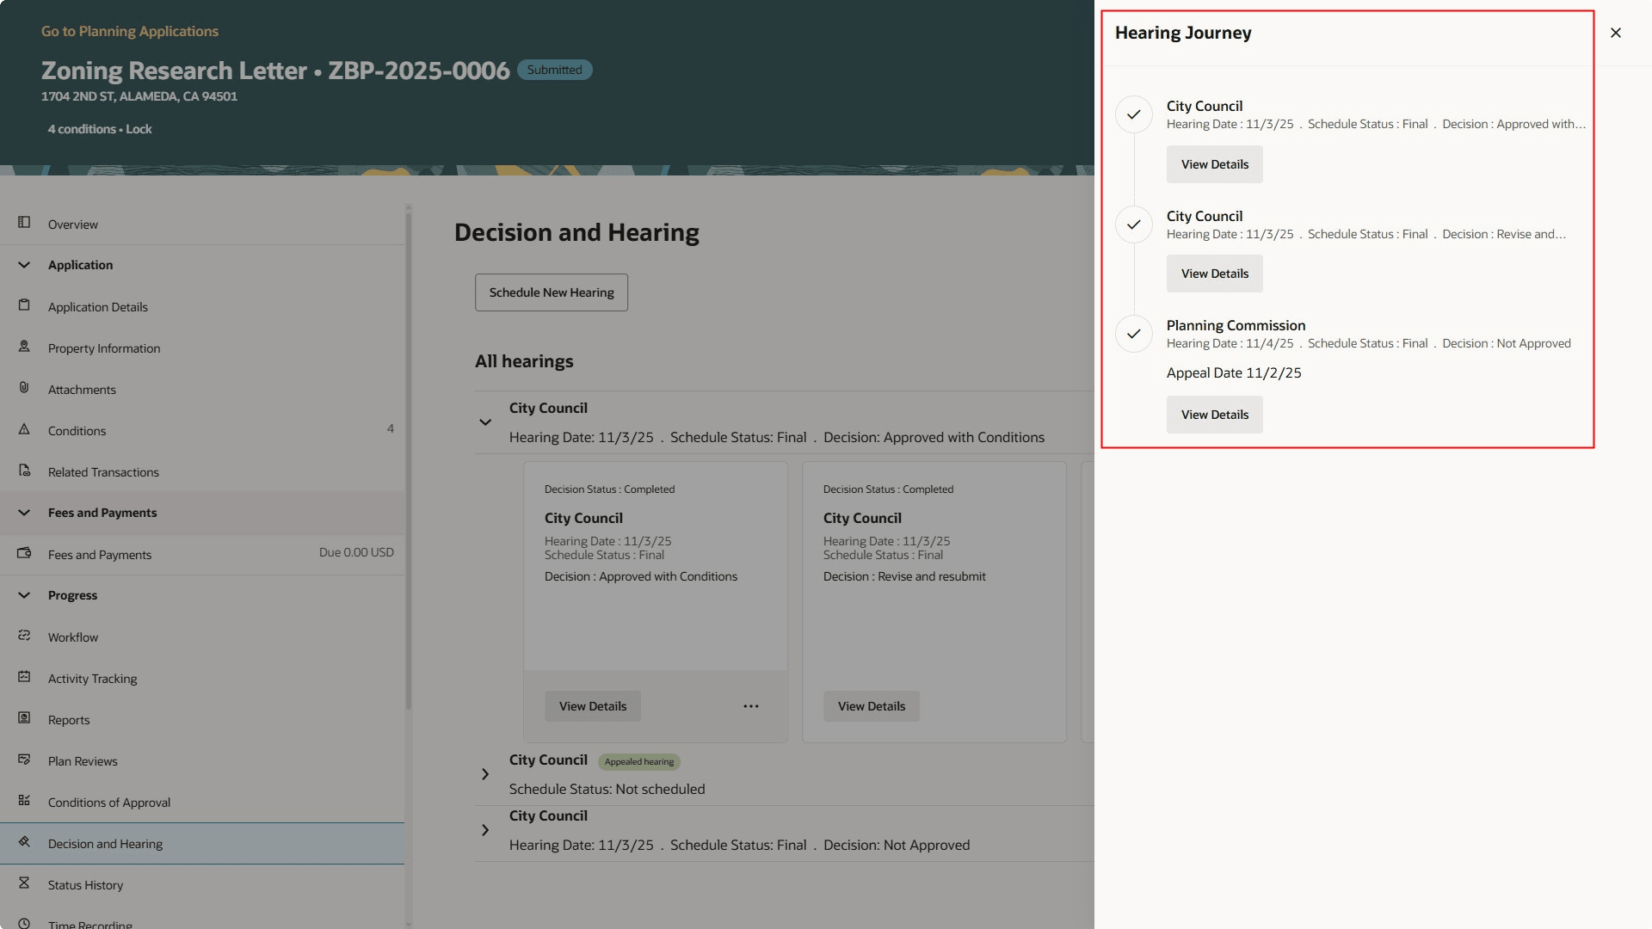This screenshot has height=929, width=1652.
Task: Collapse the Fees and Payments section
Action: tap(24, 513)
